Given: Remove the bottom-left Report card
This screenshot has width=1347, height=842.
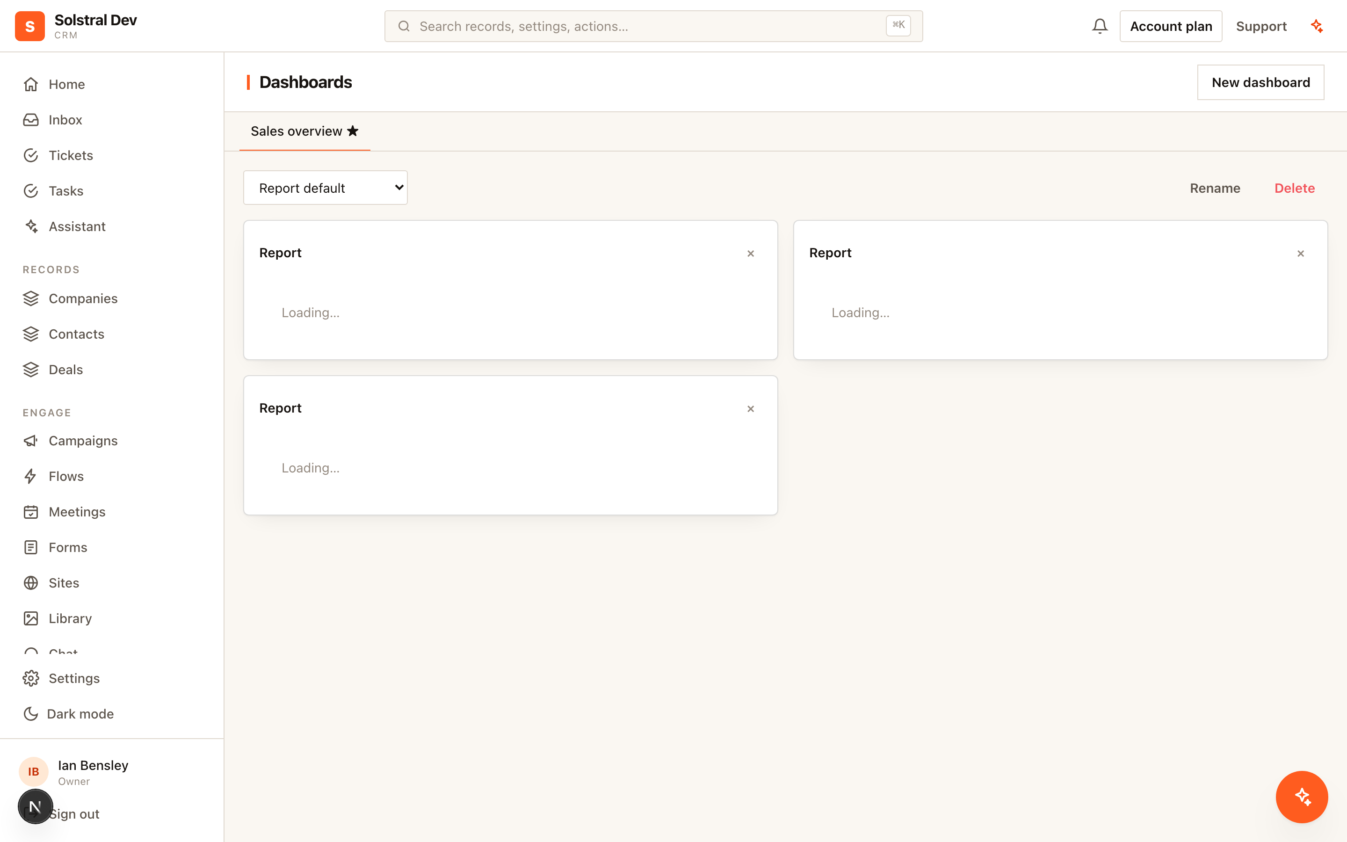Looking at the screenshot, I should point(751,409).
